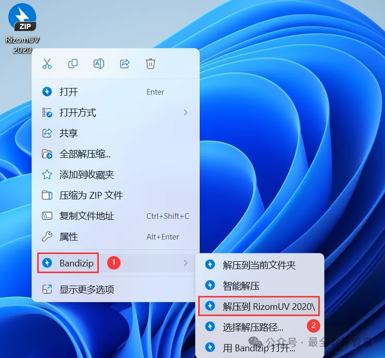Click the expand icon beside 显示更多选项
This screenshot has width=385, height=358.
(47, 289)
